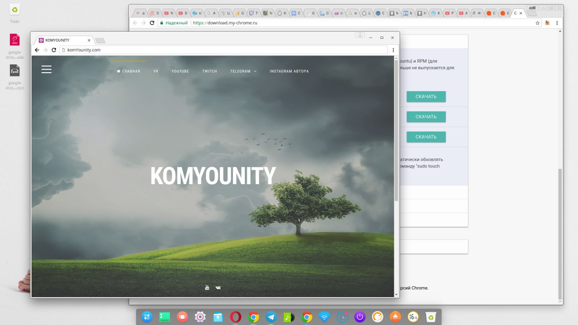Screen dimensions: 578x325
Task: Click the lowest СКАЧАТЬ button
Action: tap(426, 137)
